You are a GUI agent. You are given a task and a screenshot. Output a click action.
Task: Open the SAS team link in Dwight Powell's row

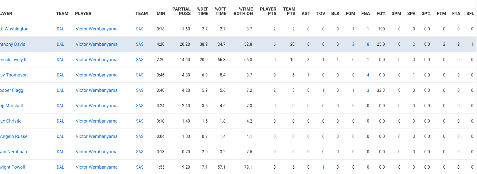coord(140,167)
